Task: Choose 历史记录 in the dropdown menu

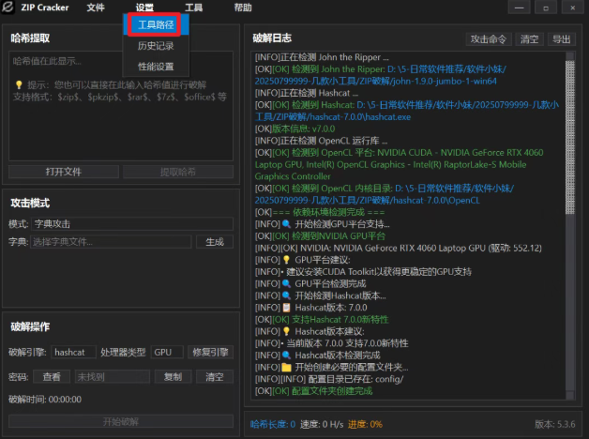Action: (x=156, y=46)
